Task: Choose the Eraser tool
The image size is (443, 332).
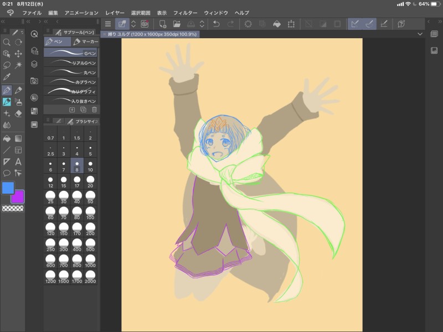Action: tap(18, 113)
